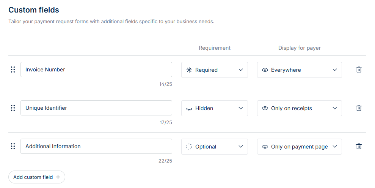
Task: Expand the Hidden requirement dropdown
Action: [x=215, y=108]
